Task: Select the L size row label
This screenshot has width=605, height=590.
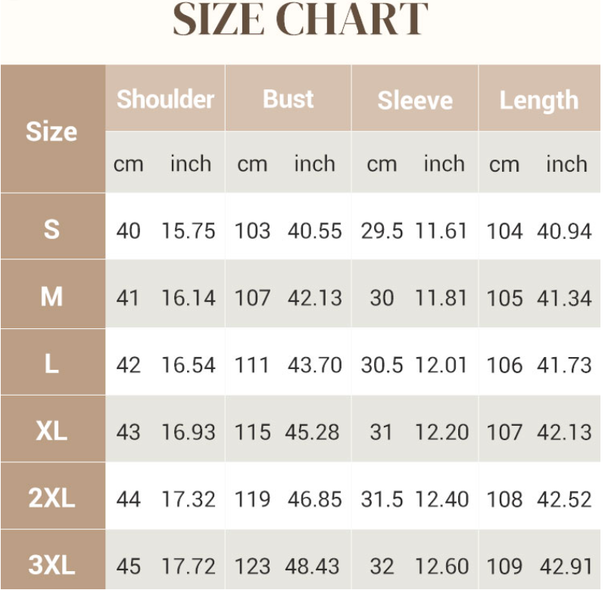Action: pyautogui.click(x=51, y=364)
